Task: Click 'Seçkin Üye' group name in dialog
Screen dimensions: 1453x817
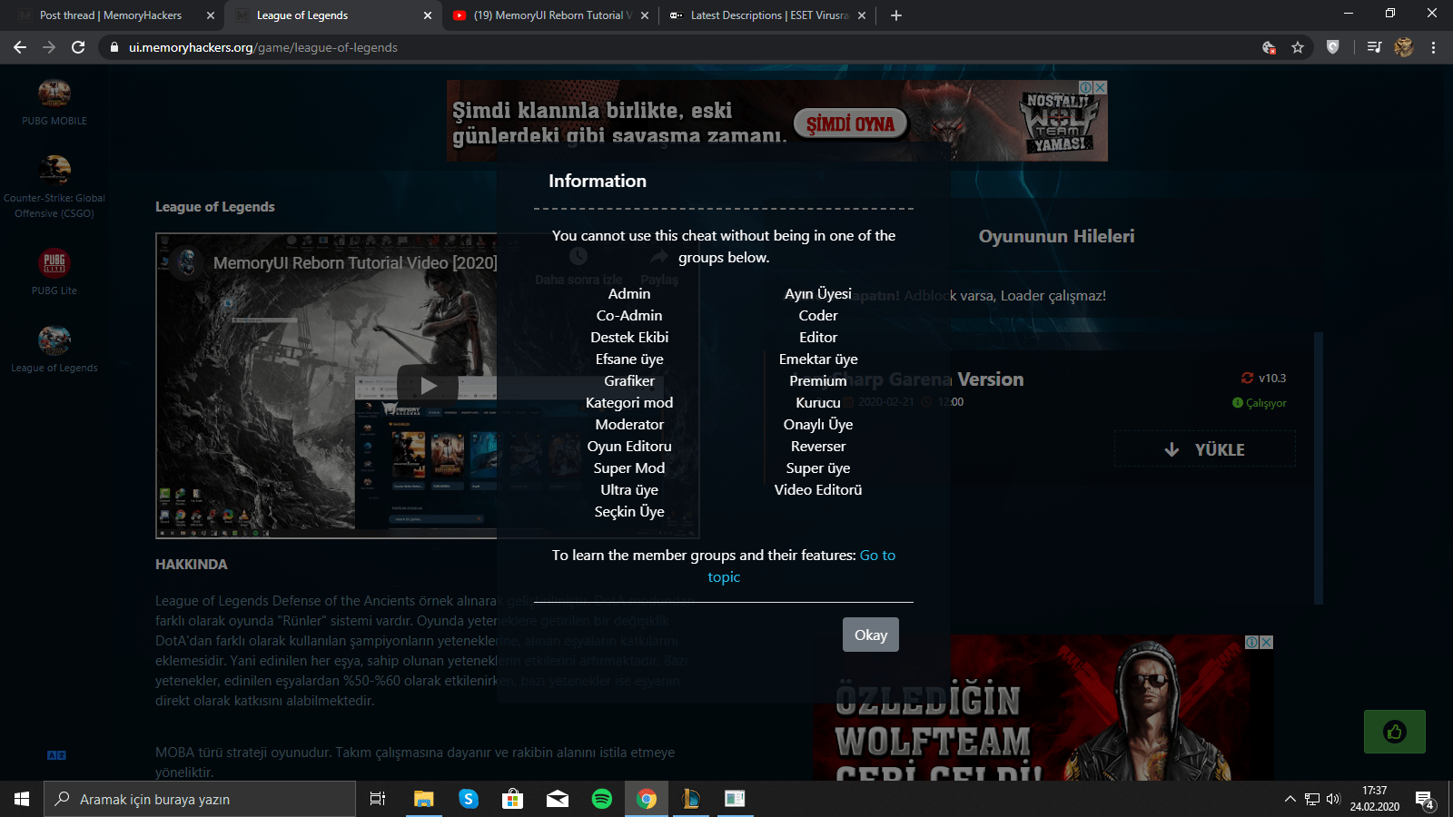Action: click(629, 512)
